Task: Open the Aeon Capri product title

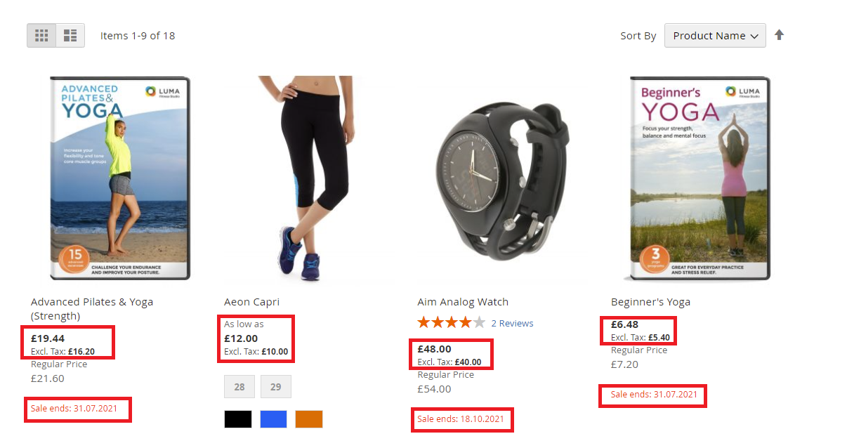Action: (251, 302)
